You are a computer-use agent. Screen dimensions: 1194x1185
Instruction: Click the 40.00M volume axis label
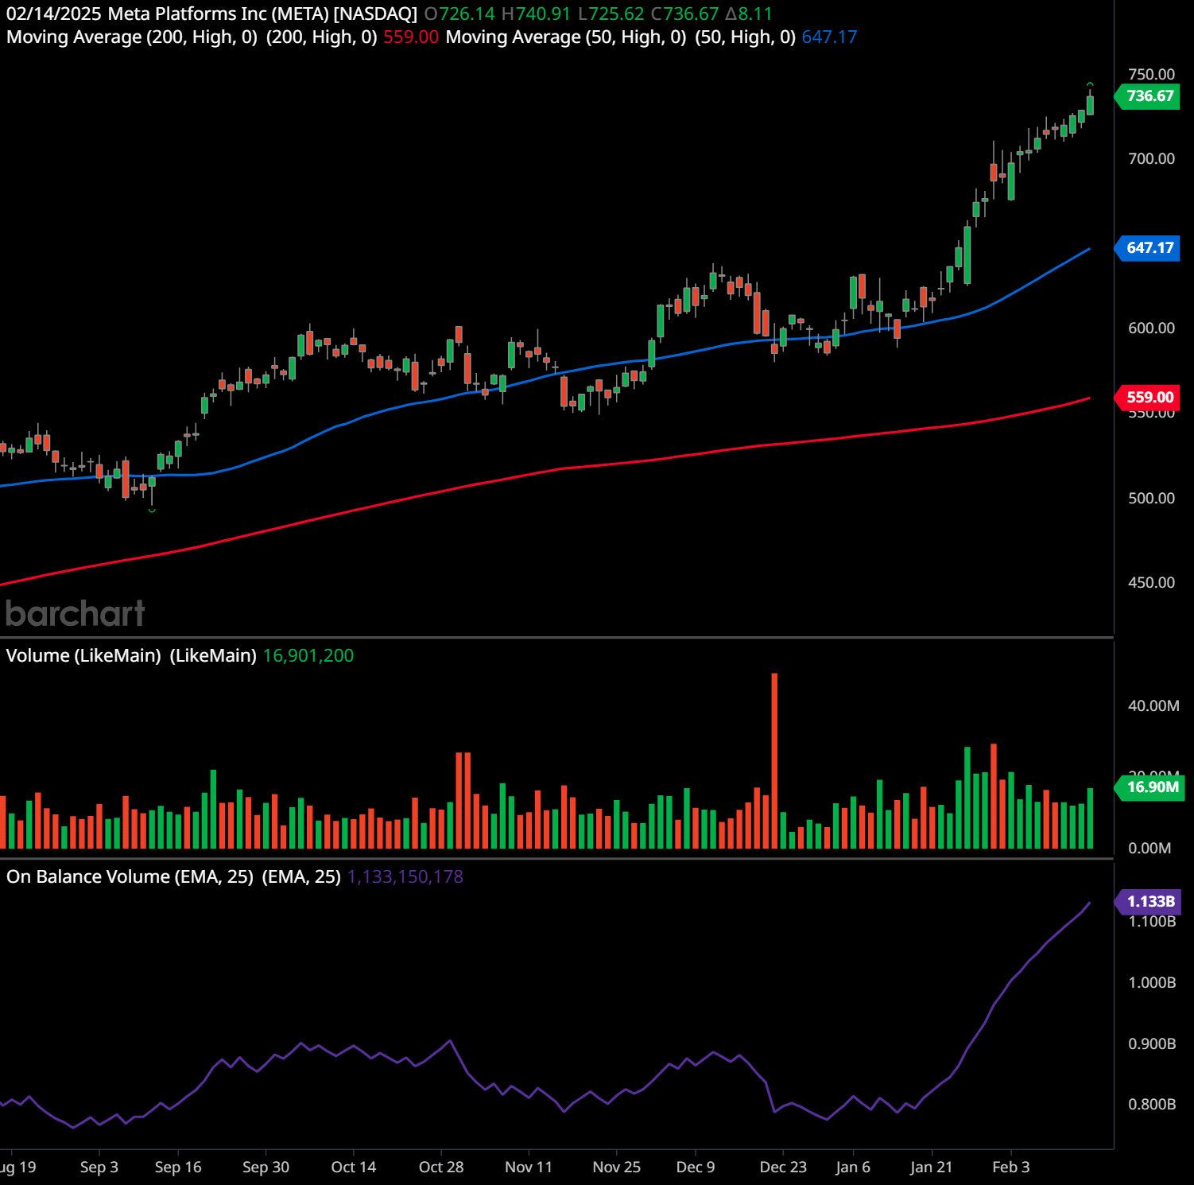pyautogui.click(x=1153, y=705)
